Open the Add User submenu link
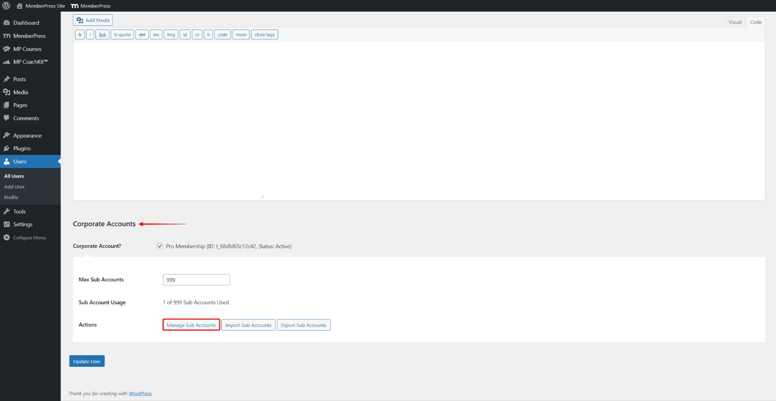776x401 pixels. coord(14,187)
